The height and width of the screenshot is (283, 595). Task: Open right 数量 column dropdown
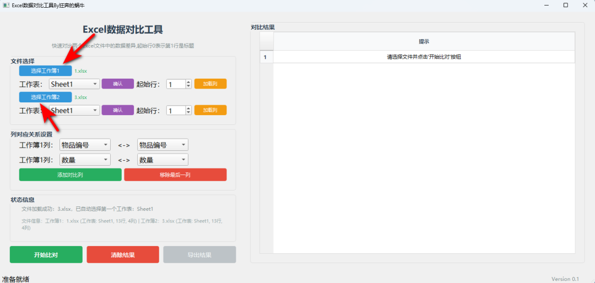pos(163,160)
